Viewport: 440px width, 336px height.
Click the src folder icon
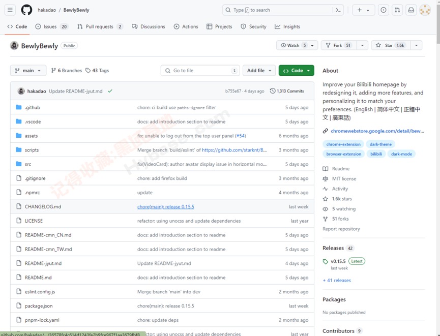point(19,164)
